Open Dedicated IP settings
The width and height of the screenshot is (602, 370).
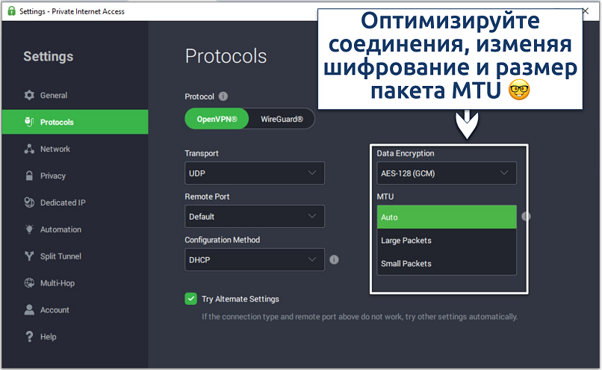tap(75, 203)
